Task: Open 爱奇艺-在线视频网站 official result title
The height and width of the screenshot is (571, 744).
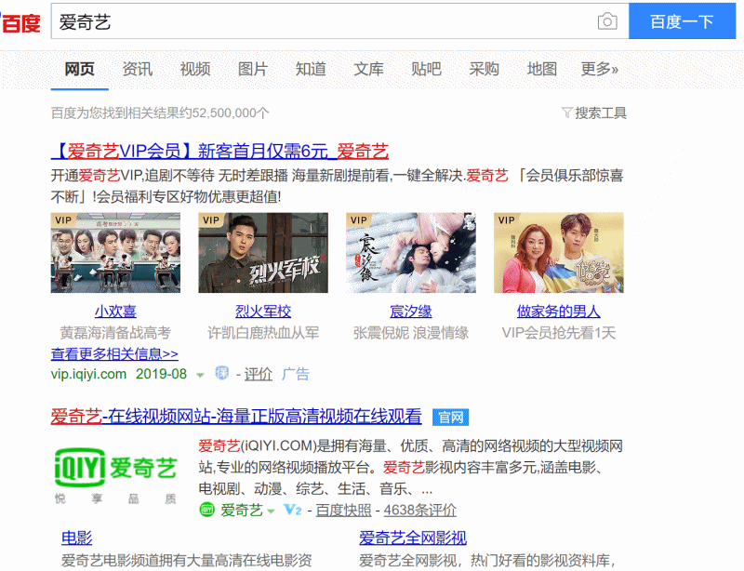Action: click(236, 417)
